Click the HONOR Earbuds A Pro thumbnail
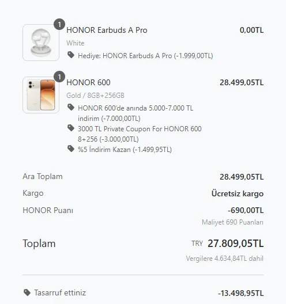 pyautogui.click(x=41, y=43)
